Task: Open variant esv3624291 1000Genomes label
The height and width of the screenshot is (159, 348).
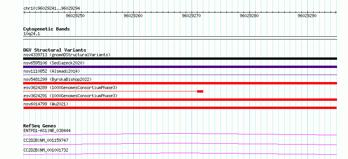Action: pyautogui.click(x=70, y=96)
